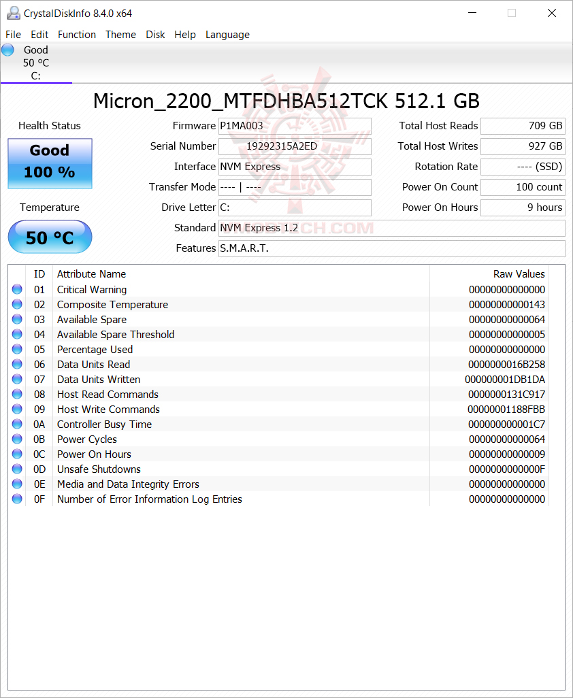Open the Help menu
Image resolution: width=573 pixels, height=698 pixels.
185,34
